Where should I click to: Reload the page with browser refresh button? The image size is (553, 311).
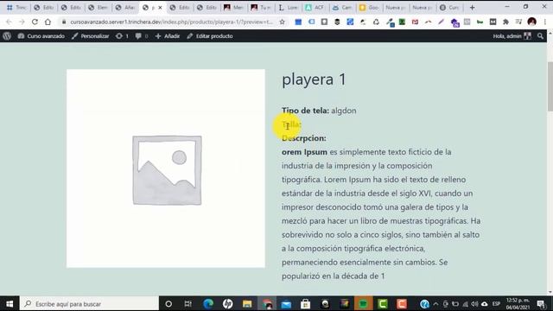[35, 22]
